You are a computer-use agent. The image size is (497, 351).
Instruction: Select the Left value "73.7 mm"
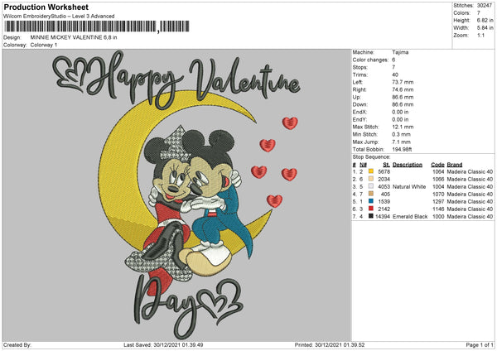tap(403, 82)
